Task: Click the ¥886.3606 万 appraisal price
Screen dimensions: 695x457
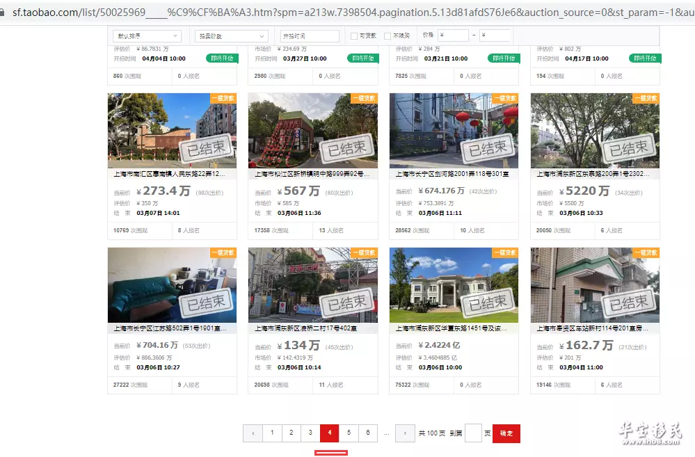Action: click(154, 358)
